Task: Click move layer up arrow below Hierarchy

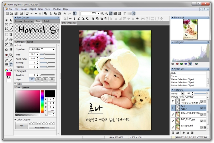Action: click(184, 133)
